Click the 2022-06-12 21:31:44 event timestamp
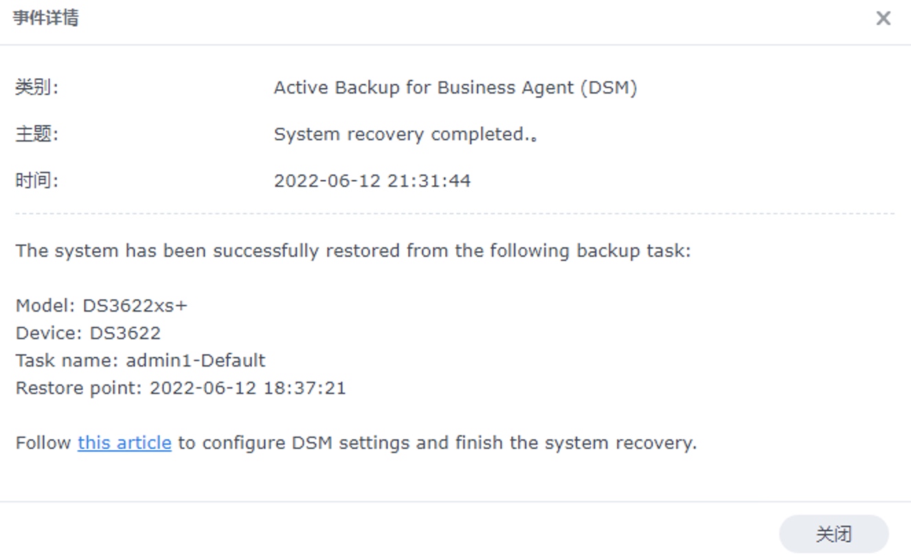 click(x=372, y=181)
